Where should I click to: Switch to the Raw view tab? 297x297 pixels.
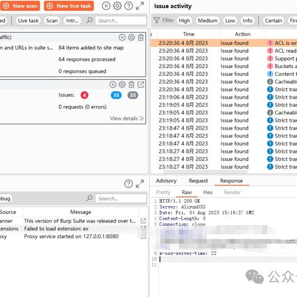click(187, 192)
